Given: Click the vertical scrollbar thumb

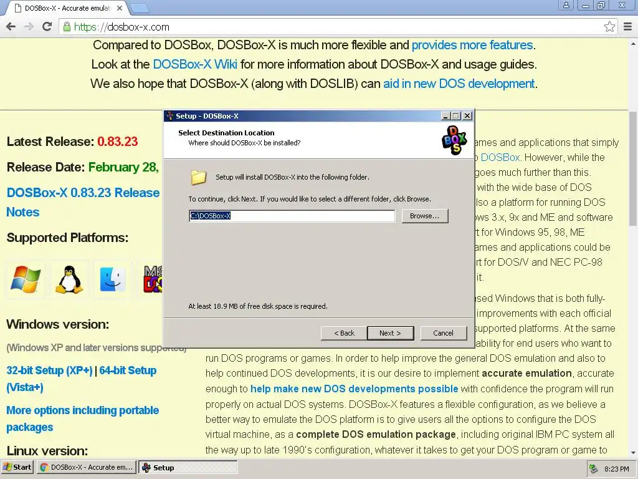Looking at the screenshot, I should 633,169.
